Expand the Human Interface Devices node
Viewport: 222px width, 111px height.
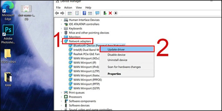61,20
